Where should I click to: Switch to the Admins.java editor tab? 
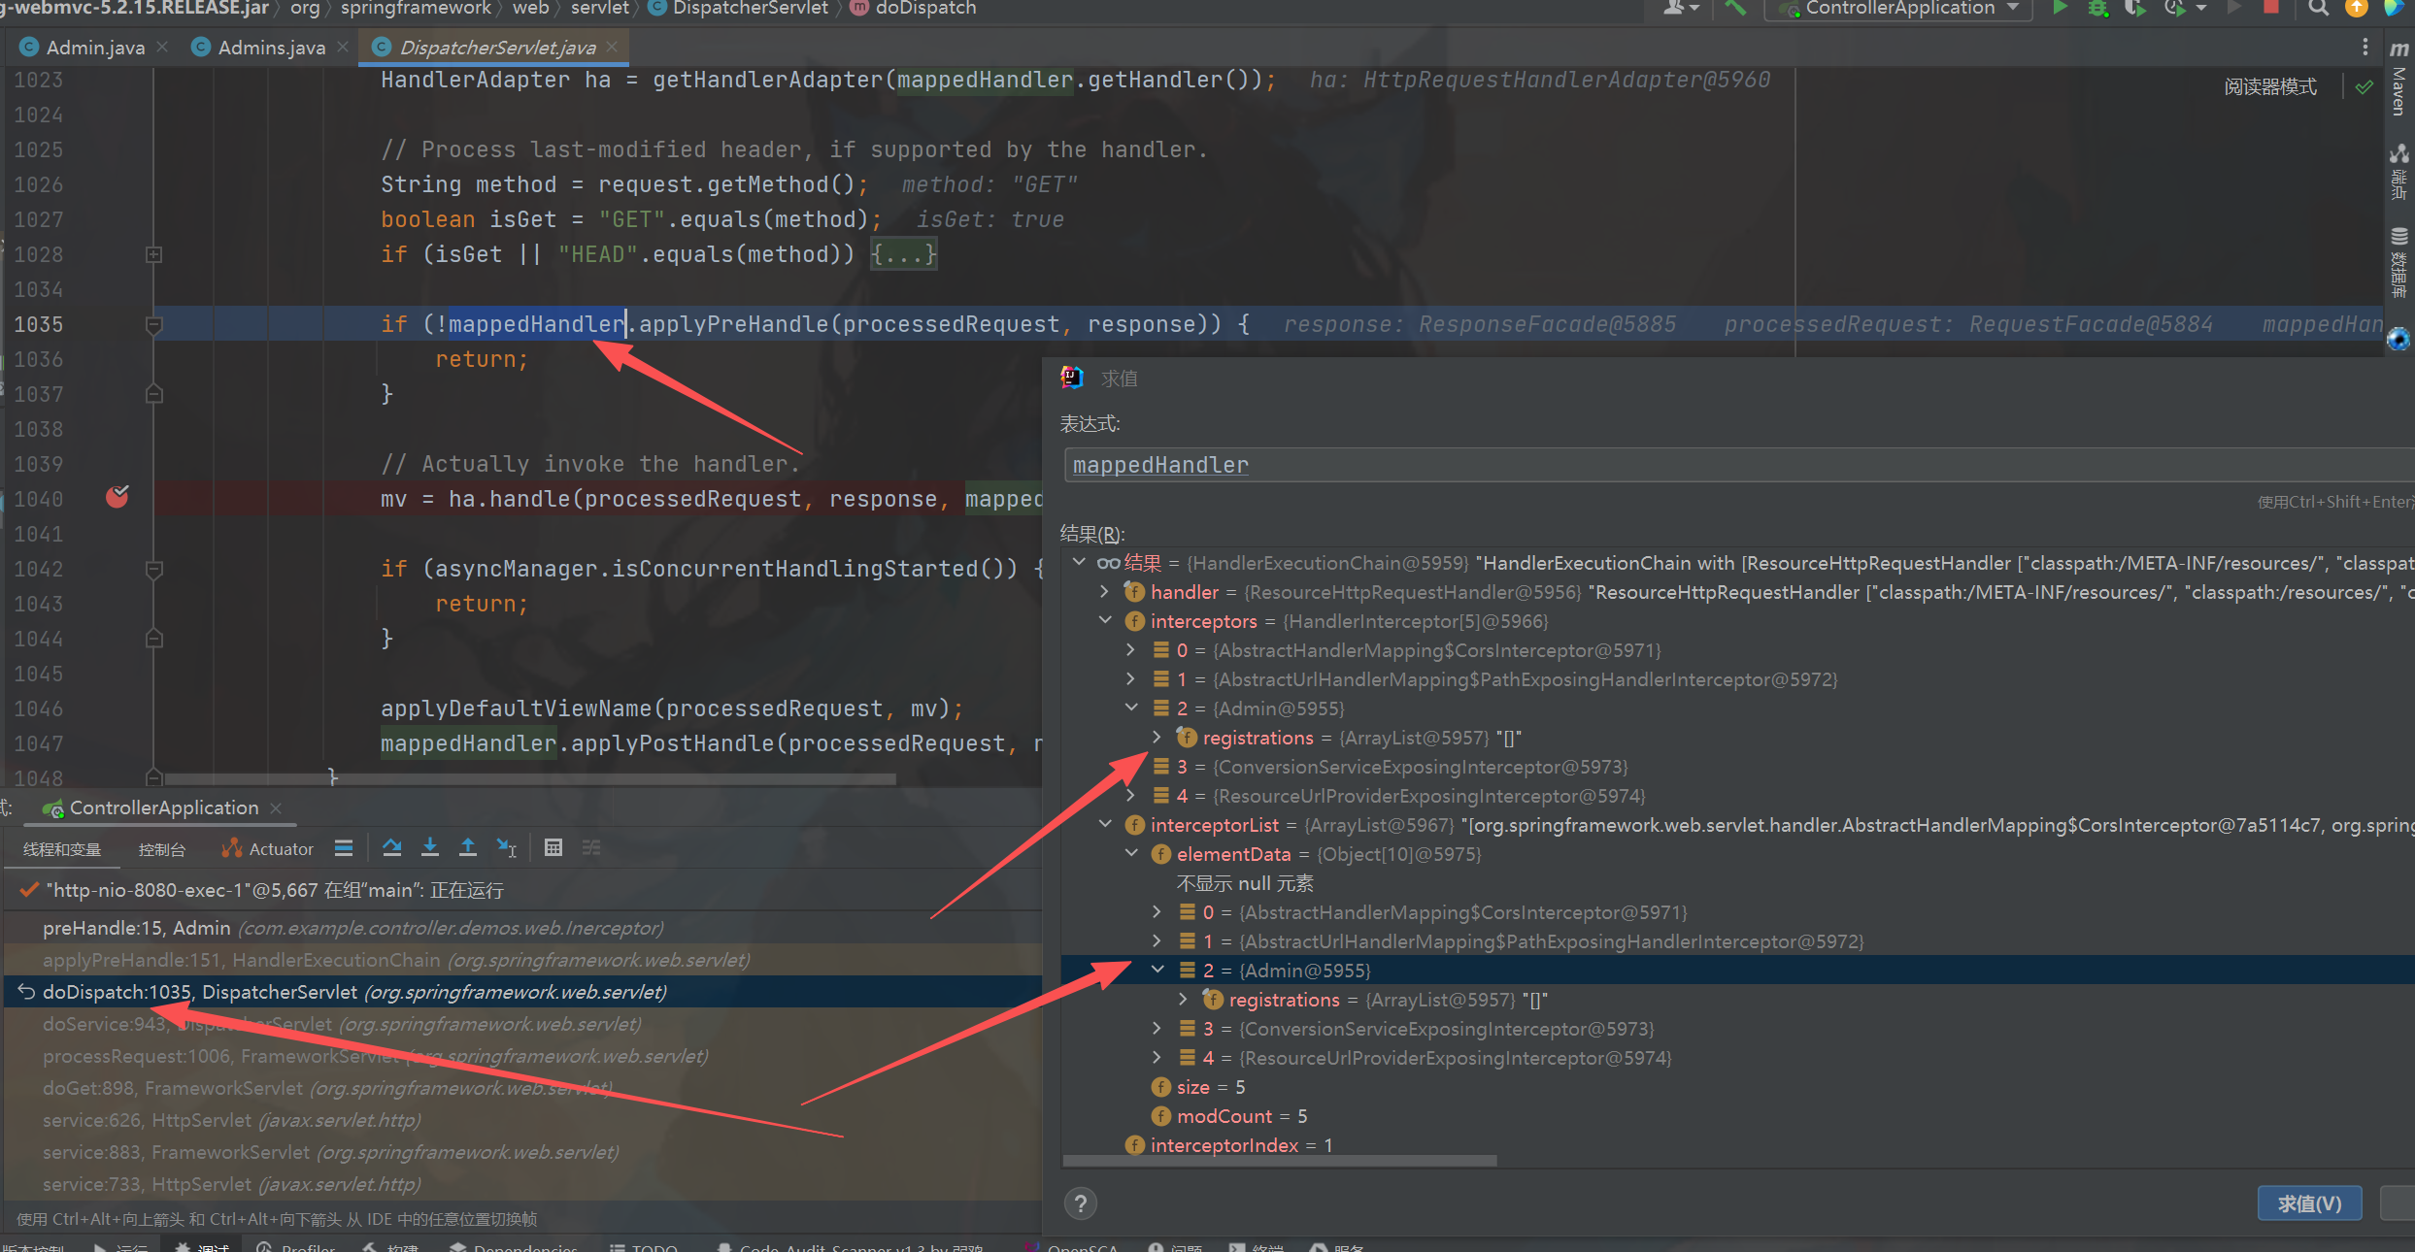point(270,48)
